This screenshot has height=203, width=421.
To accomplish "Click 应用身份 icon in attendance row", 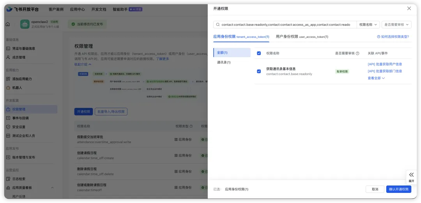I will click(176, 140).
